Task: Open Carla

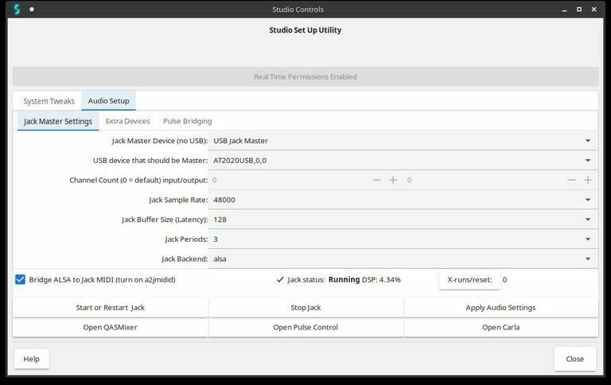Action: [x=500, y=327]
